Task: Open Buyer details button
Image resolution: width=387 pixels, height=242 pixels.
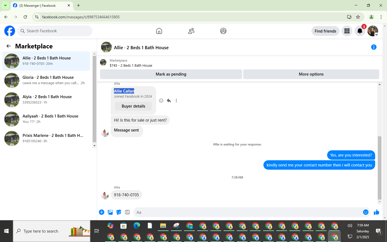Action: coord(133,106)
